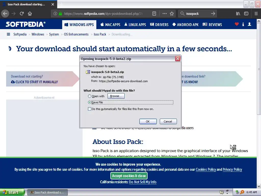Click the Softpedia info icon
261x196 pixels.
point(243,24)
